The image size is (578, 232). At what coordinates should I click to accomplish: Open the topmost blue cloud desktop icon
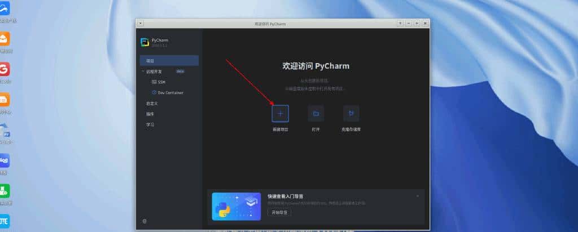(5, 8)
